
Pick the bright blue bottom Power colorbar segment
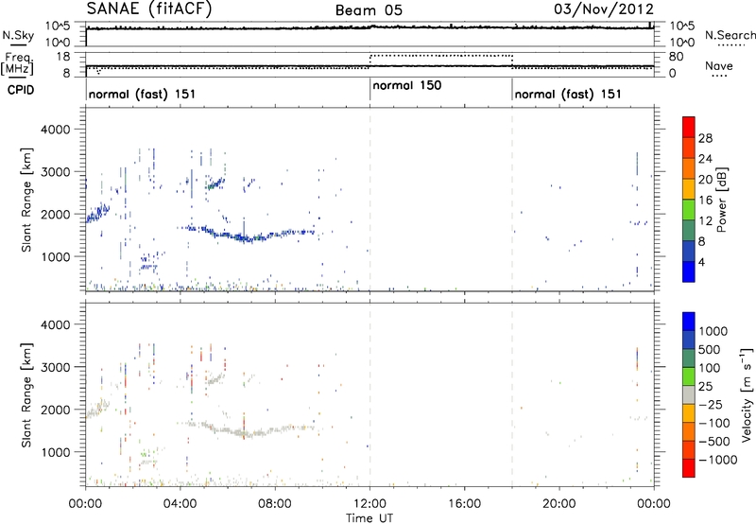689,271
